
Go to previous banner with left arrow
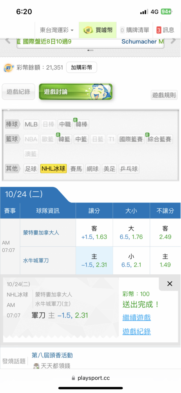[x=8, y=40]
